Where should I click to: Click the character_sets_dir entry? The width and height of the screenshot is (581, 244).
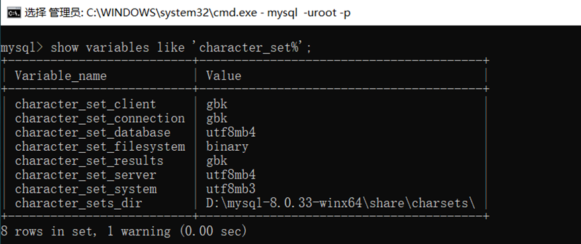pos(79,203)
